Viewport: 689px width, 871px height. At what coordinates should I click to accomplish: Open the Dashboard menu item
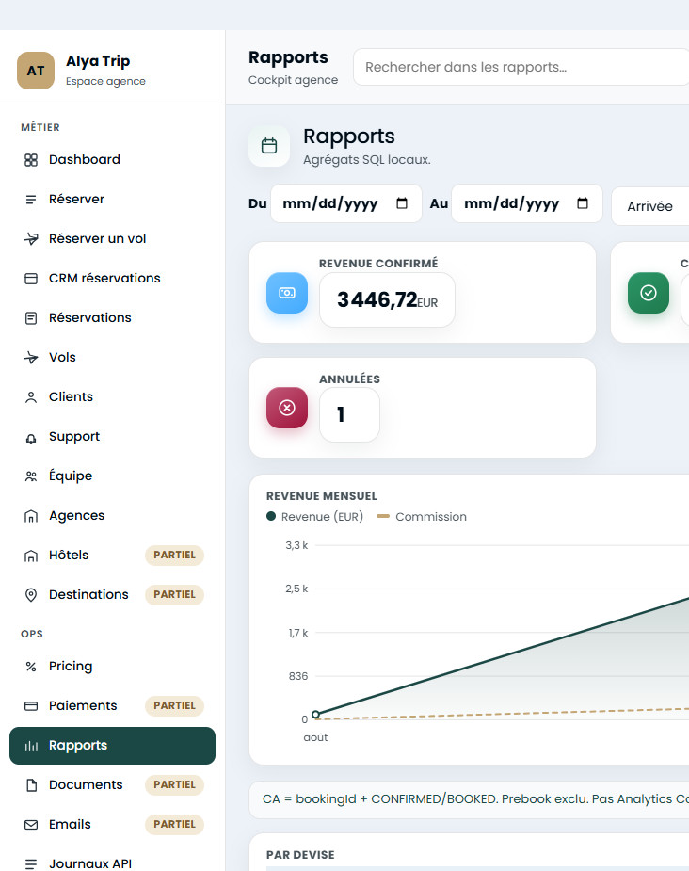(112, 160)
